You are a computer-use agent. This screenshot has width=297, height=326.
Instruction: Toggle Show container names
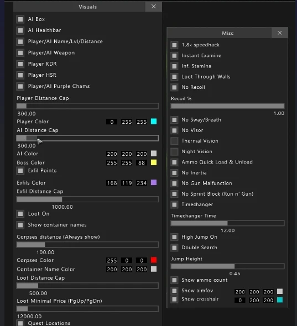click(x=20, y=225)
